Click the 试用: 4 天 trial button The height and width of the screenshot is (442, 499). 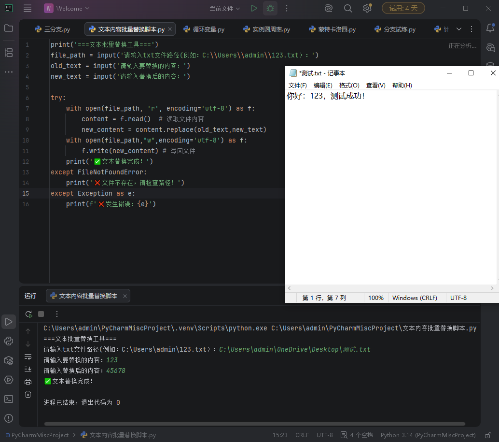(403, 8)
